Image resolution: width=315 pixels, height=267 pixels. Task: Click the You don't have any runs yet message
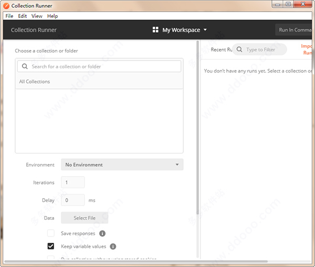click(x=258, y=71)
